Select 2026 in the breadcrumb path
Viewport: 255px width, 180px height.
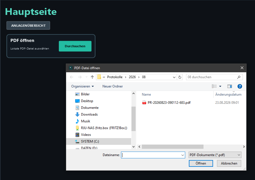click(x=132, y=77)
